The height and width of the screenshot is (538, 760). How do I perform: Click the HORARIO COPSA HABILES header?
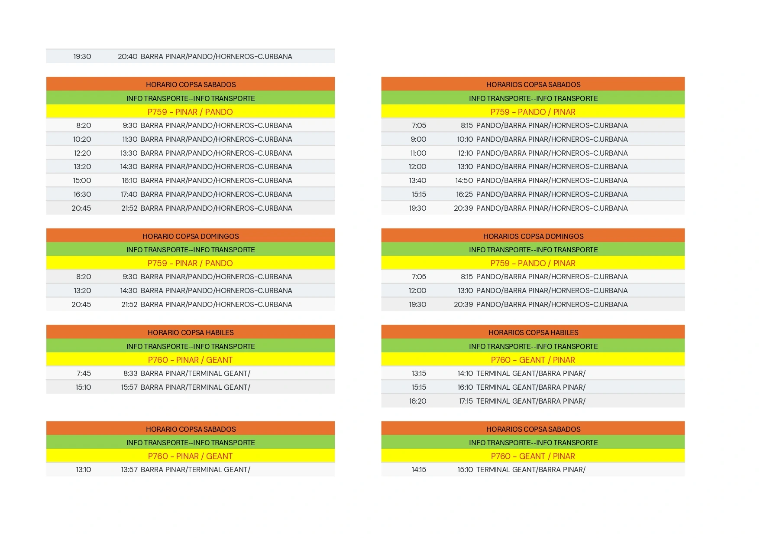tap(191, 333)
